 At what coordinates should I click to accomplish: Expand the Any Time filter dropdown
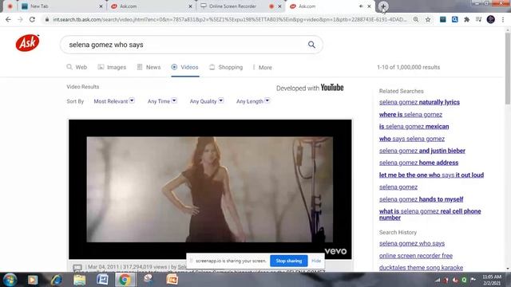click(x=162, y=101)
